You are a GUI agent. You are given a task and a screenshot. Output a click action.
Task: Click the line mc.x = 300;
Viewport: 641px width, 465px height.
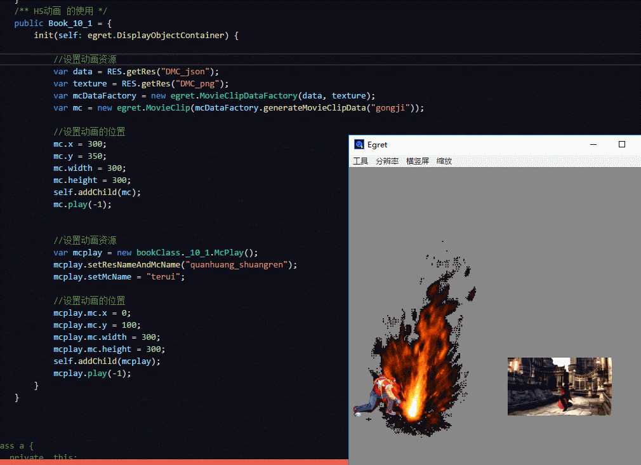[x=80, y=144]
